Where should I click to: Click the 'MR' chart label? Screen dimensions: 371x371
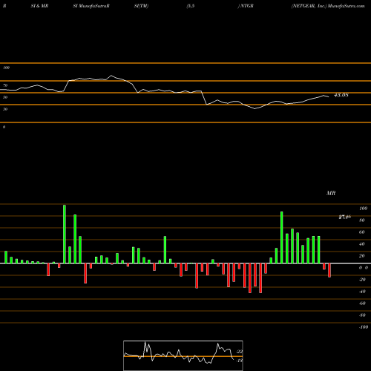tap(331, 193)
